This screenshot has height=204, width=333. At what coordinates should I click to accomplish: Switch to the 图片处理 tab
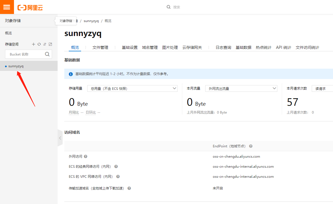point(170,47)
